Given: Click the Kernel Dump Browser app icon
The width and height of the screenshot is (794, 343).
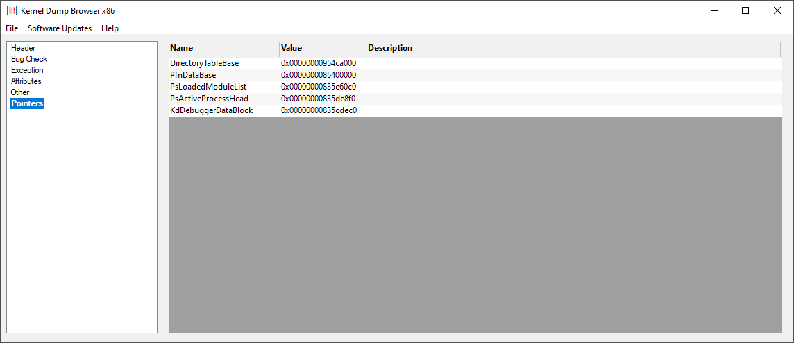Looking at the screenshot, I should click(x=12, y=10).
